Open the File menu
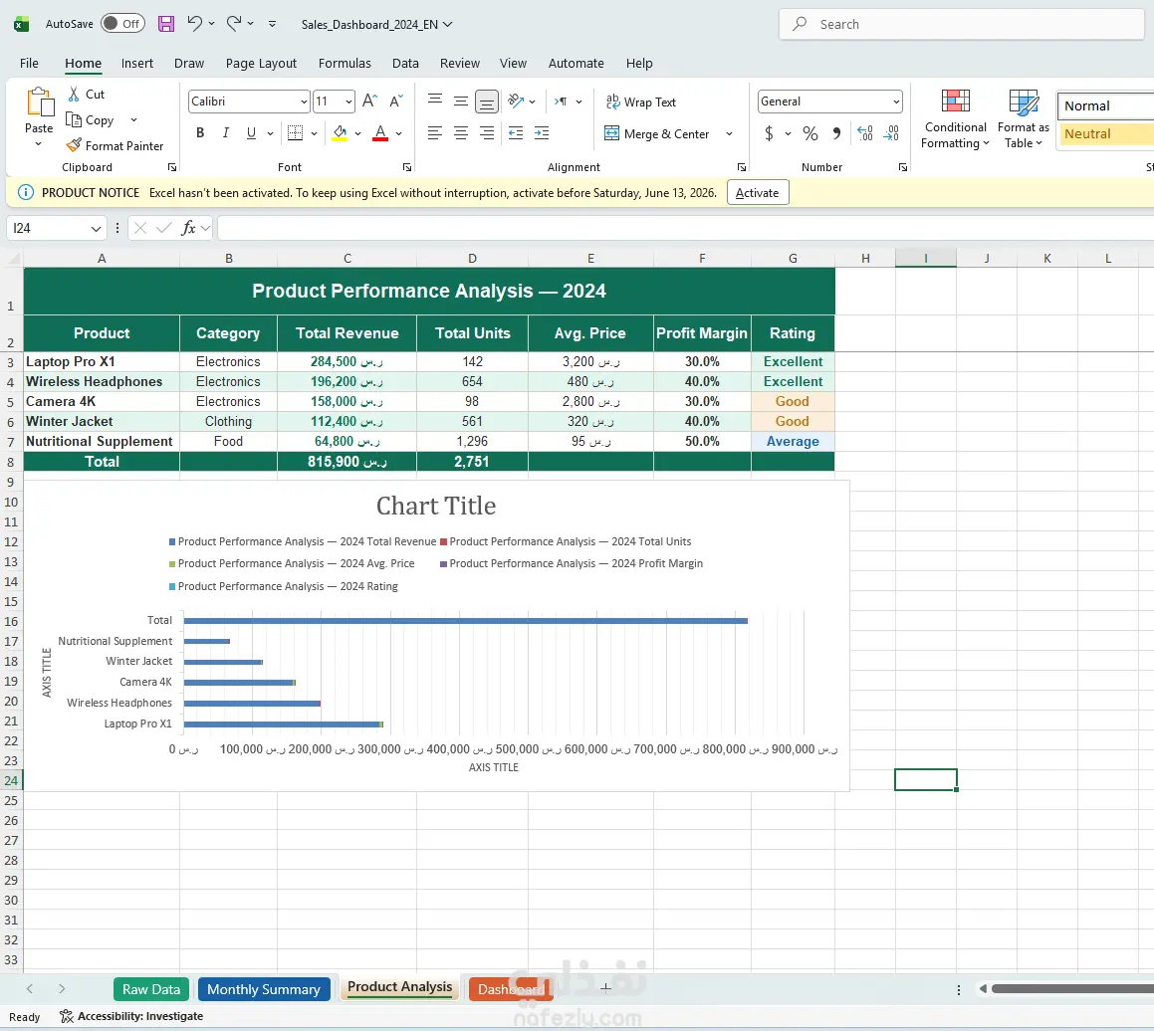This screenshot has width=1154, height=1031. tap(29, 64)
